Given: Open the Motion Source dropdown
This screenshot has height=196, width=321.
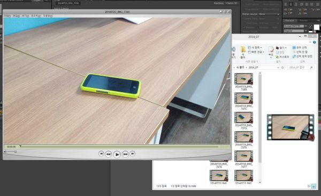Looking at the screenshot, I should (x=269, y=14).
